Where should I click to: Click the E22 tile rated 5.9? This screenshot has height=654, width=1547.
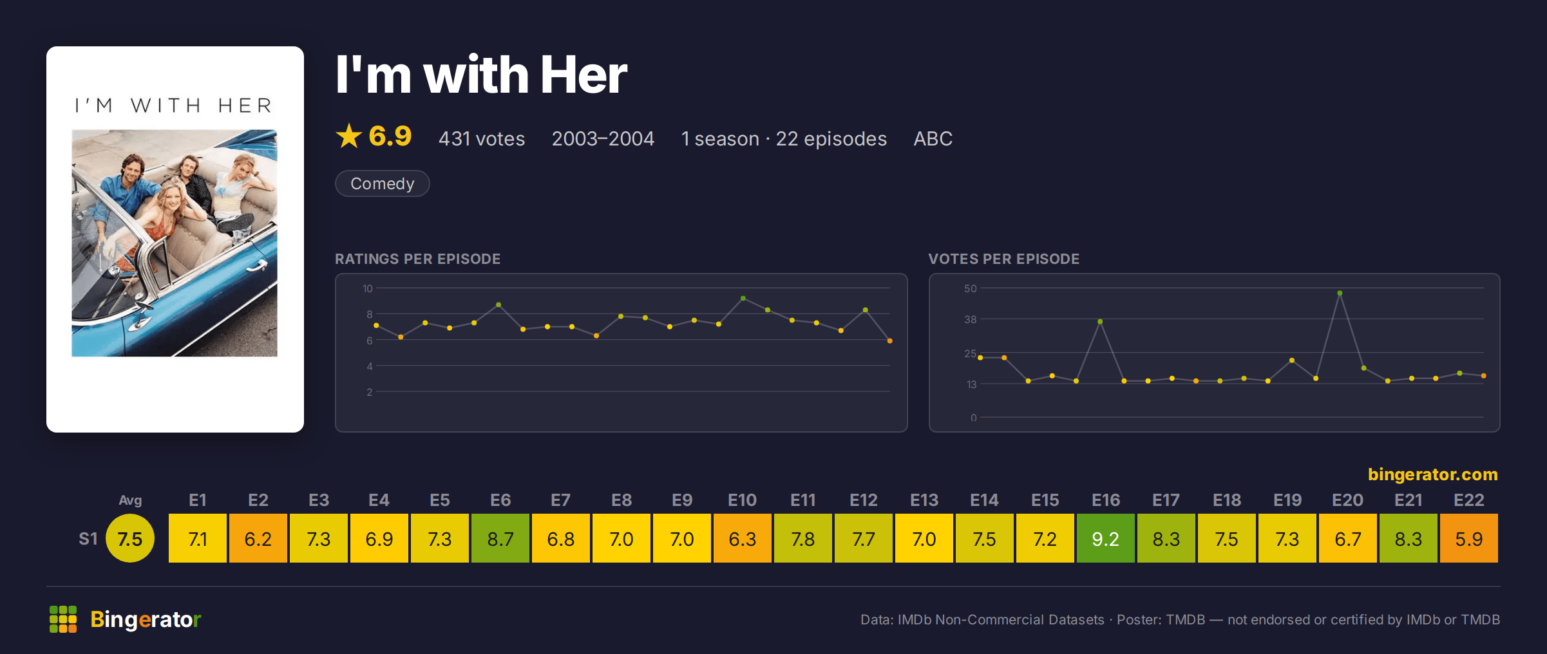pyautogui.click(x=1469, y=538)
